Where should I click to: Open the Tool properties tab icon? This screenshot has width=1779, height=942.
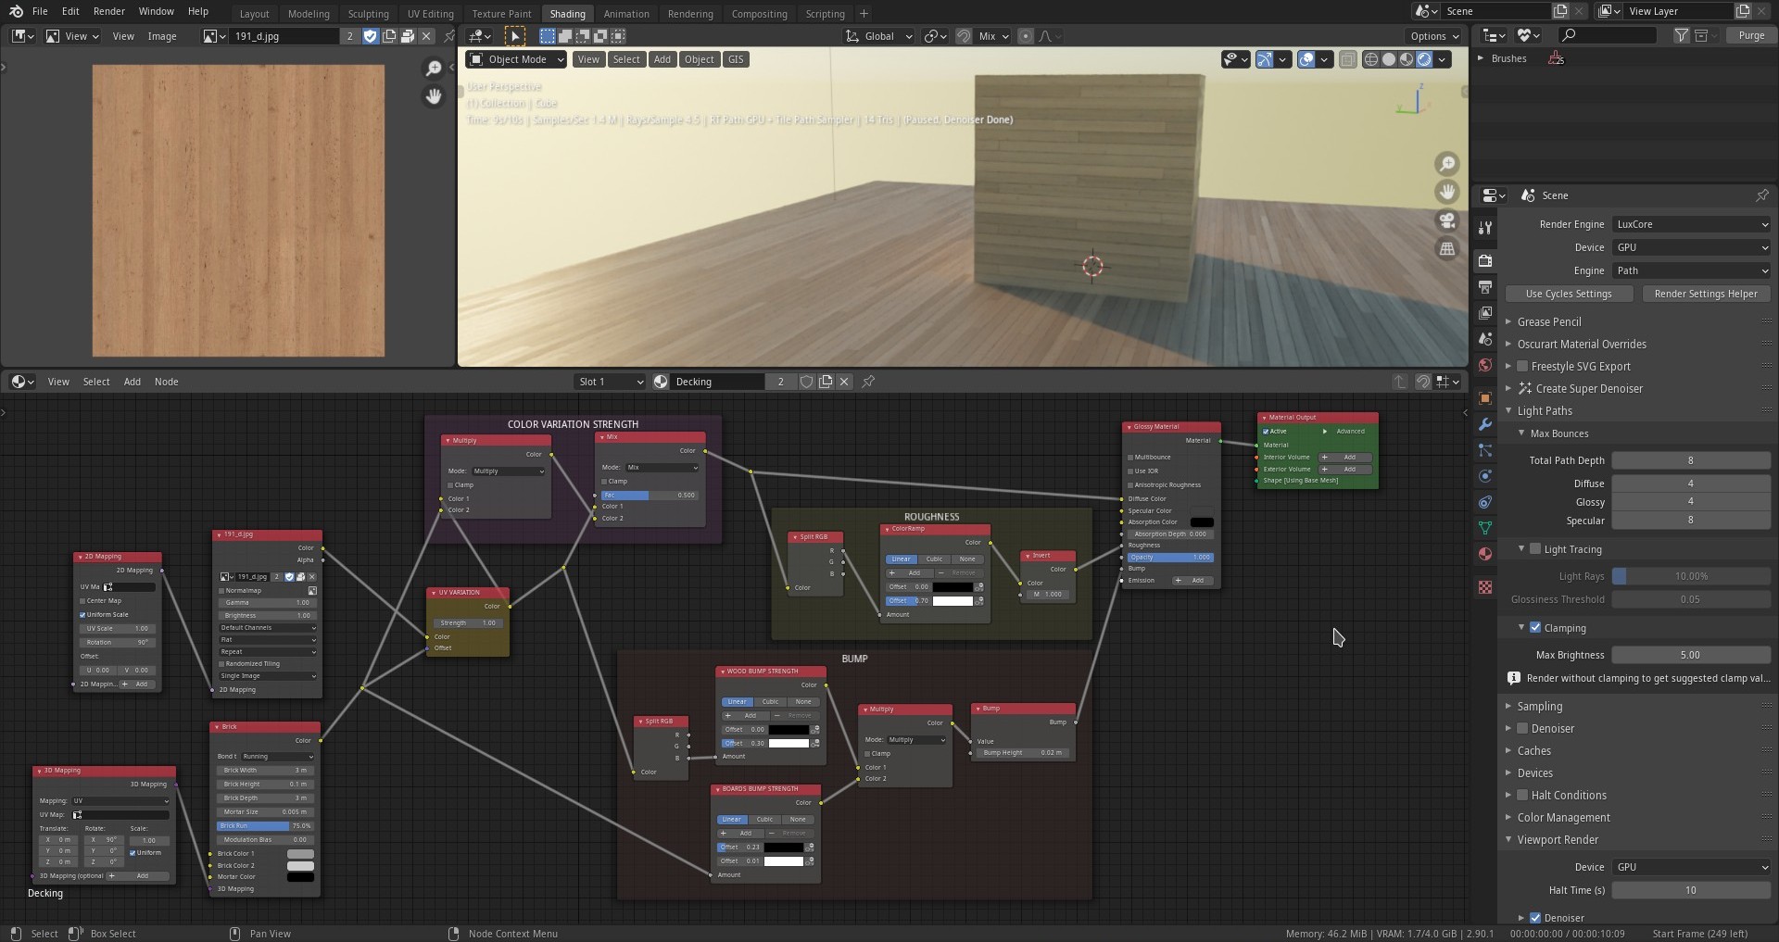[x=1485, y=228]
